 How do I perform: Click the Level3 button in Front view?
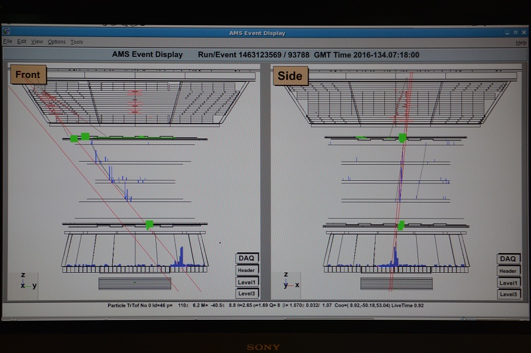[246, 293]
